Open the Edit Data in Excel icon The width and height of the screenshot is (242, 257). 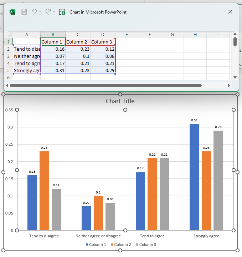pyautogui.click(x=62, y=12)
